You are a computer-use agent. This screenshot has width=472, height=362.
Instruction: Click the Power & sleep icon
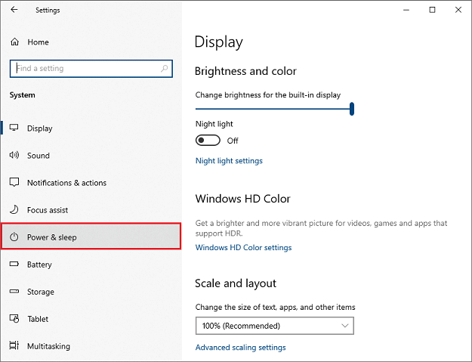tap(14, 237)
